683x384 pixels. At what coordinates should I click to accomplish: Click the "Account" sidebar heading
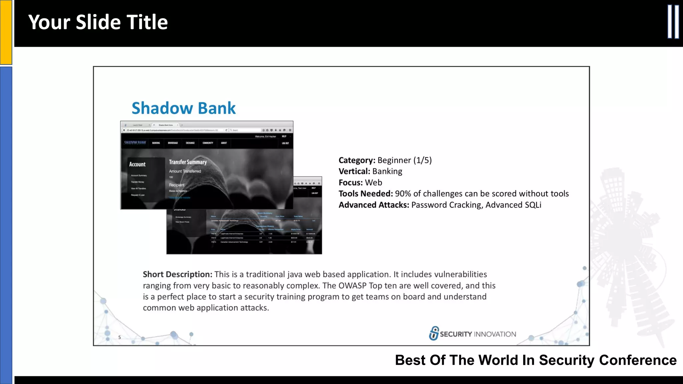pos(137,164)
